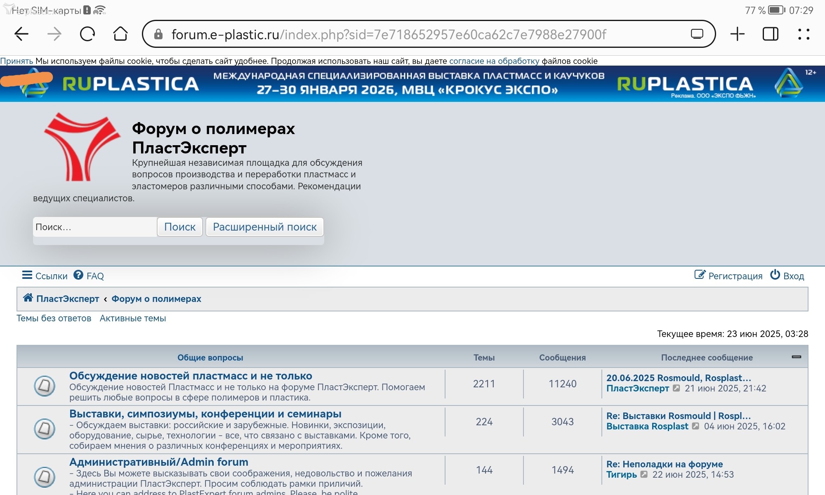Click the Поиск search button
825x495 pixels.
(x=180, y=227)
